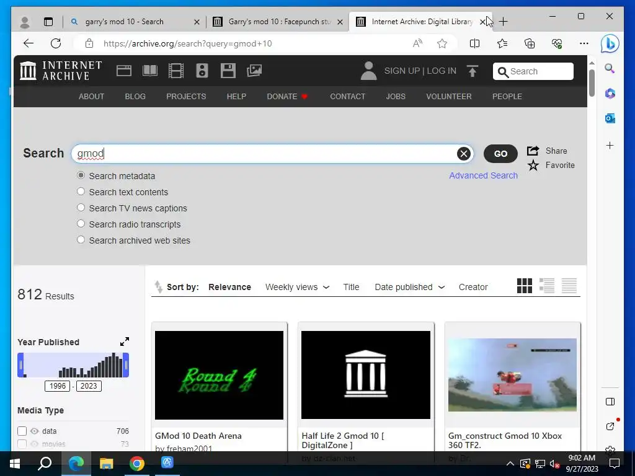Viewport: 635px width, 476px height.
Task: Open the DONATE menu item
Action: pos(287,96)
